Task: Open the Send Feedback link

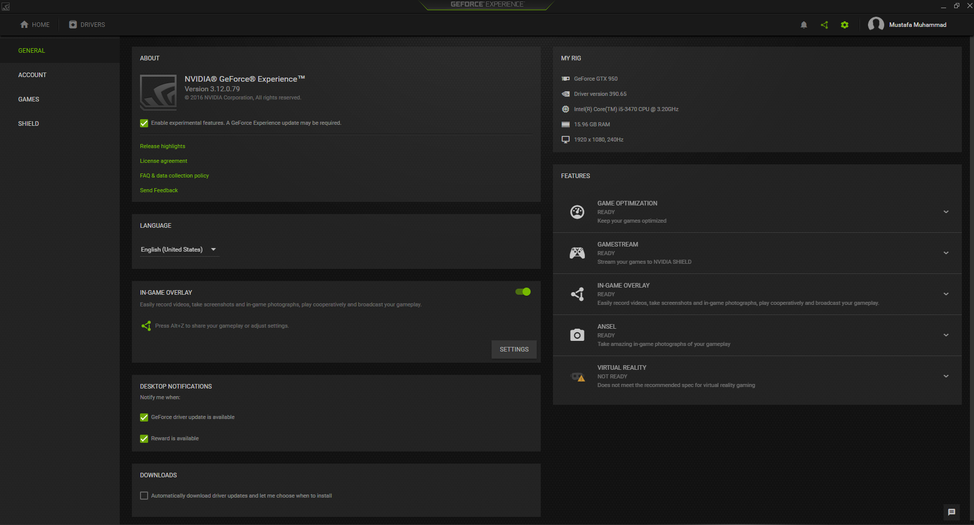Action: point(159,190)
